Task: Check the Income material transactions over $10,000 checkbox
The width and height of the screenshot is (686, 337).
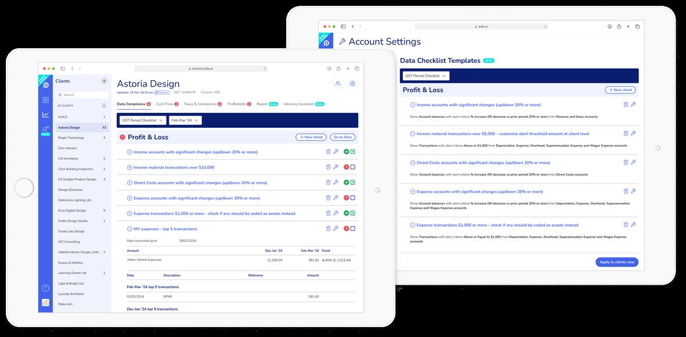Action: [x=353, y=167]
